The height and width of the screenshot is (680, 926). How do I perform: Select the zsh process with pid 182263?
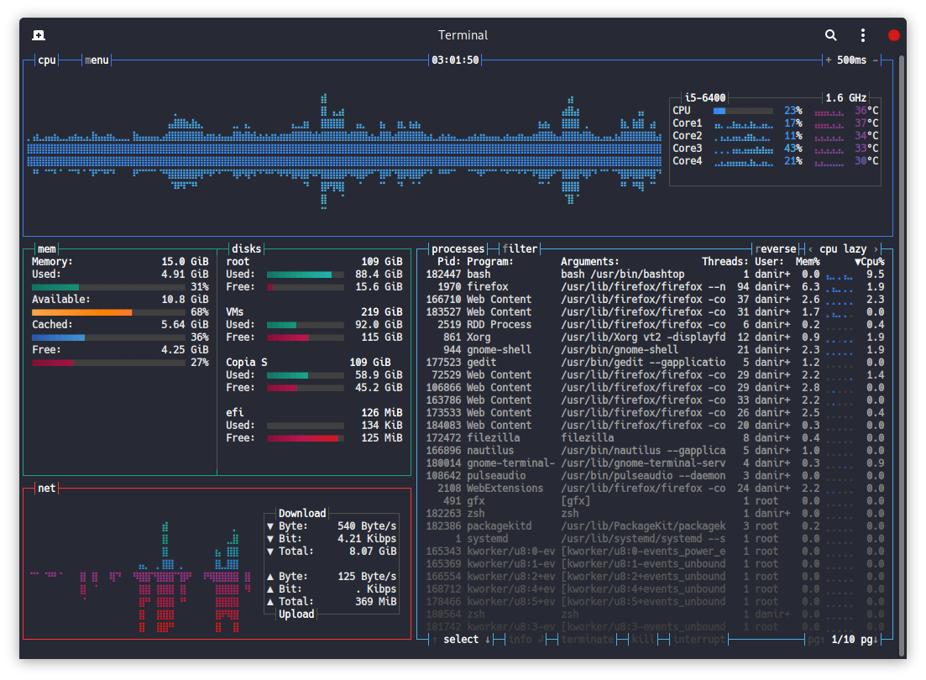coord(655,514)
